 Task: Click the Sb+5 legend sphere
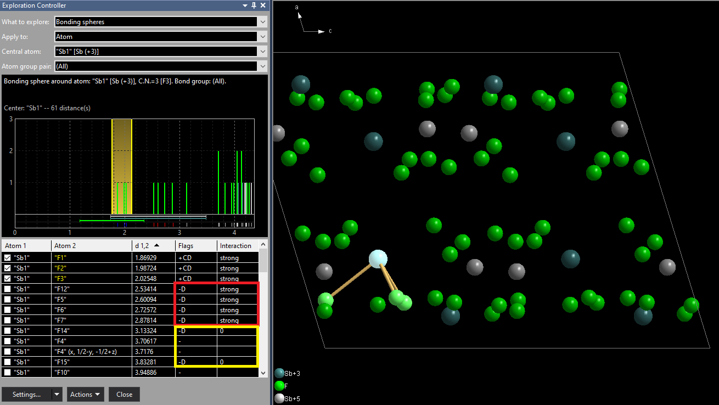pyautogui.click(x=279, y=398)
